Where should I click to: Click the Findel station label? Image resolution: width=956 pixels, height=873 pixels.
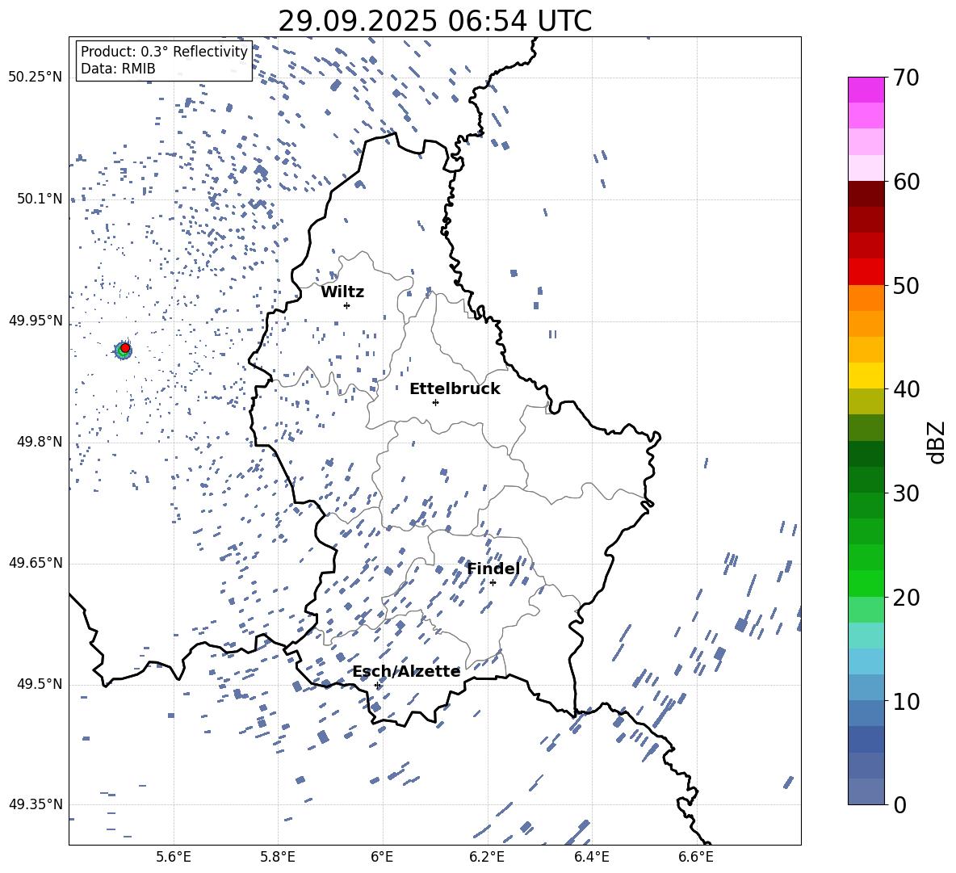pos(493,569)
